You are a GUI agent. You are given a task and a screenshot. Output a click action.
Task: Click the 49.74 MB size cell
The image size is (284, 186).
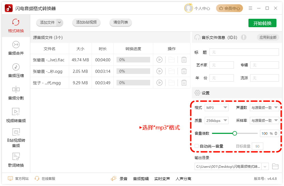point(80,60)
